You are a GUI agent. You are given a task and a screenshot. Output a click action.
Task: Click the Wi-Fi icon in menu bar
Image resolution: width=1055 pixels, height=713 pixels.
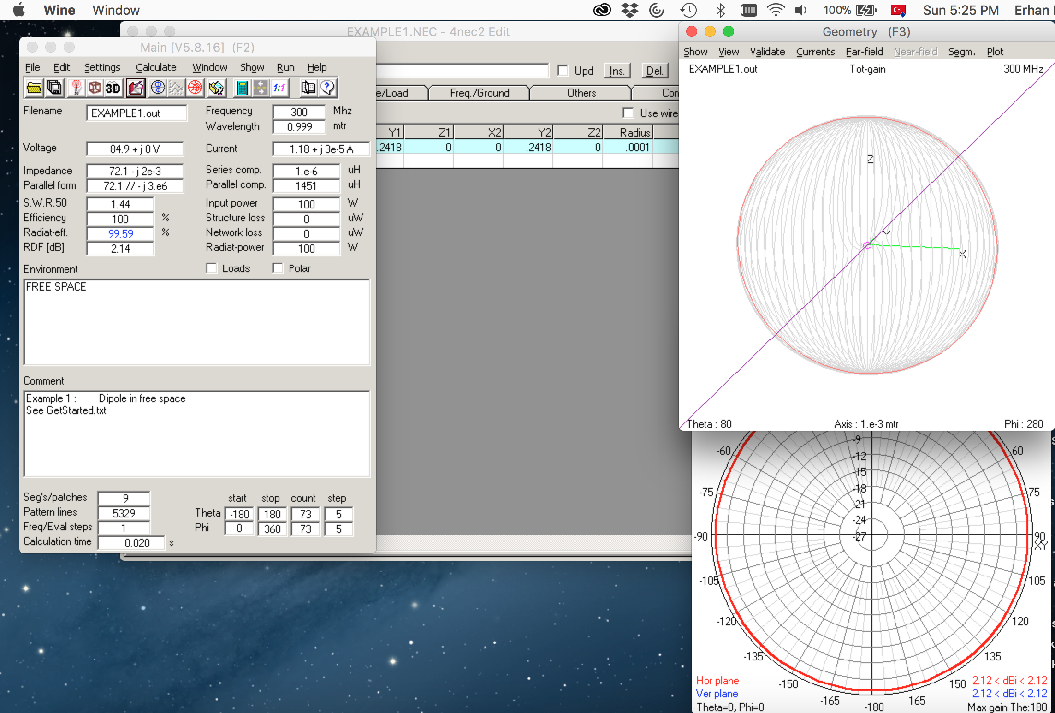[776, 10]
